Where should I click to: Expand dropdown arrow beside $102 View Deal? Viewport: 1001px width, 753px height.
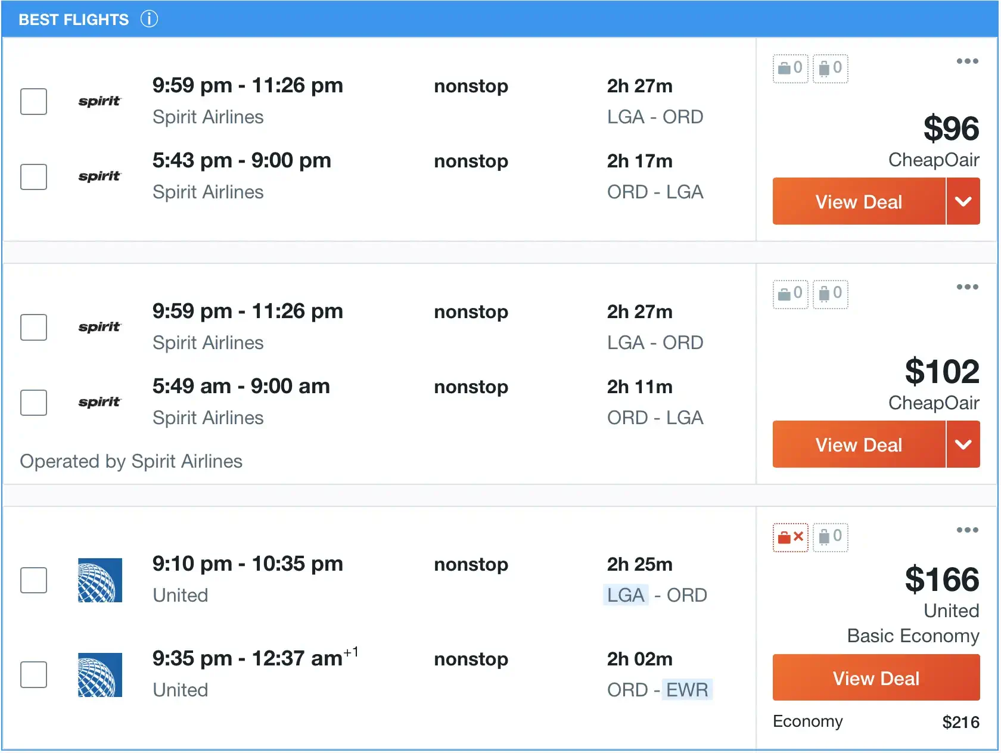pos(963,444)
